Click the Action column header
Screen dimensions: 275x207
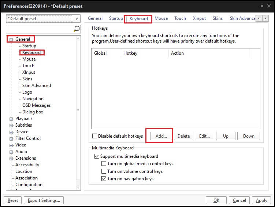[209, 53]
